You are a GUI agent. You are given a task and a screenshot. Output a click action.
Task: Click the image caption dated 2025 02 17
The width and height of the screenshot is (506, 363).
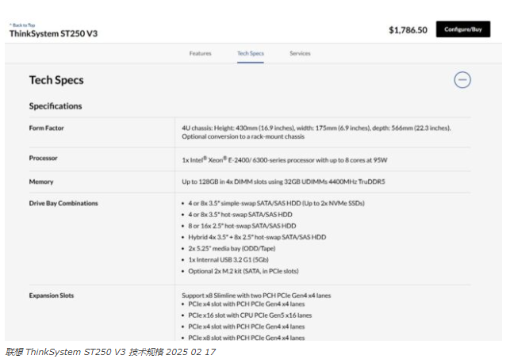point(110,352)
